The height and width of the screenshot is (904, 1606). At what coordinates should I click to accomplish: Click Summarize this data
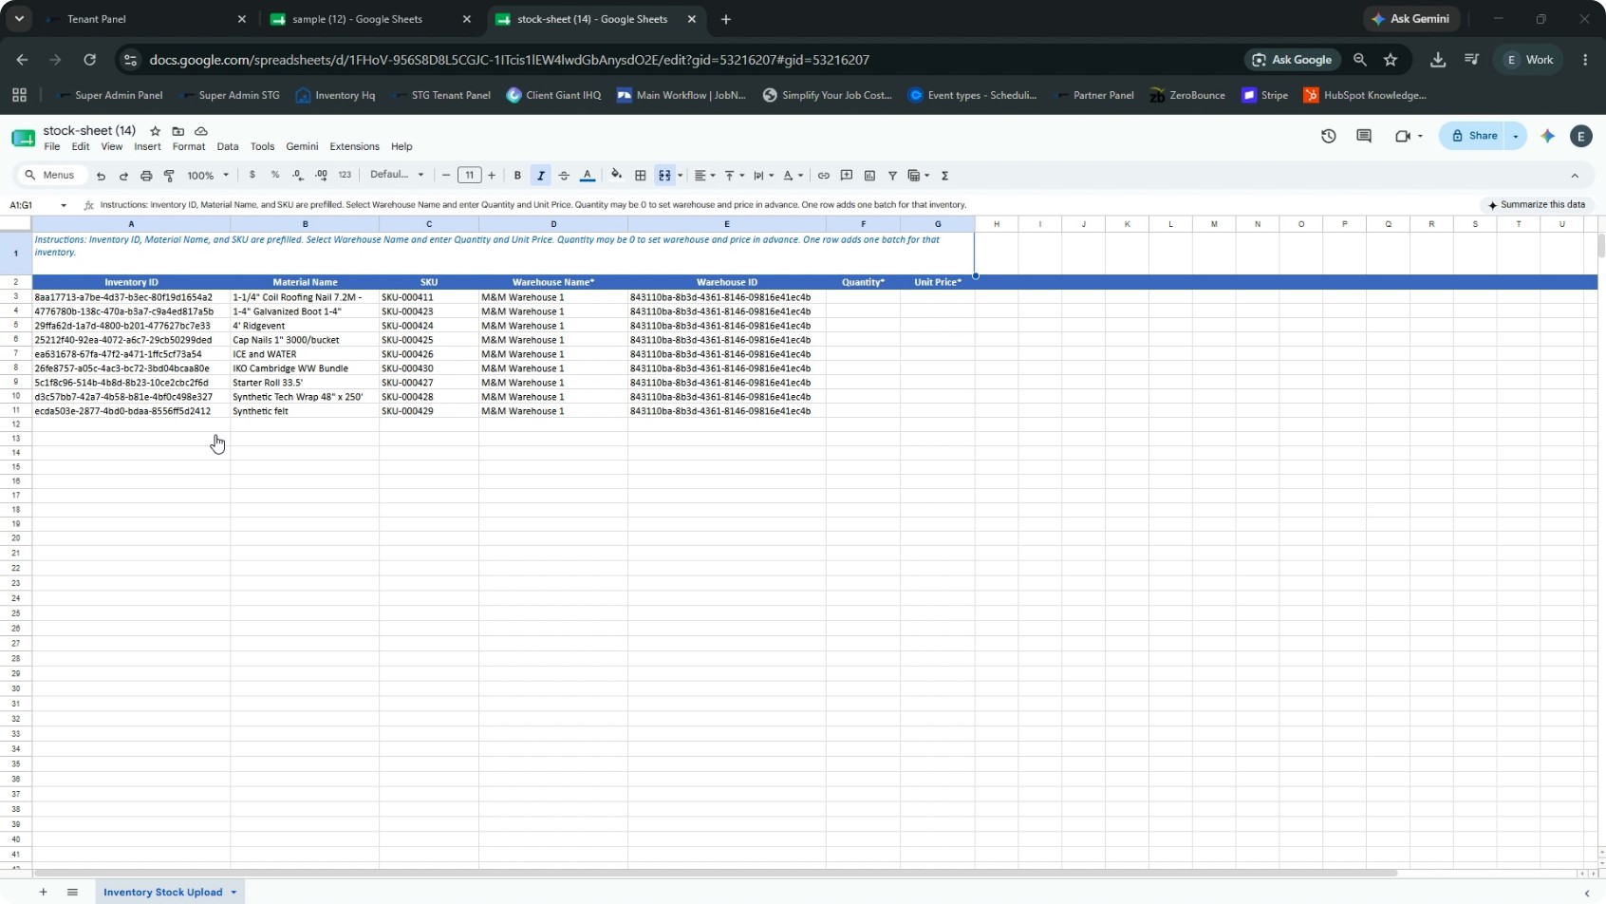click(x=1536, y=204)
